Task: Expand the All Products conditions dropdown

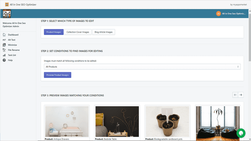Action: coord(142,67)
